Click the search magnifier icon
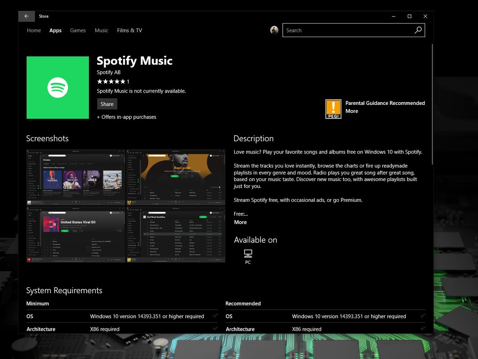The height and width of the screenshot is (359, 478). click(x=418, y=30)
